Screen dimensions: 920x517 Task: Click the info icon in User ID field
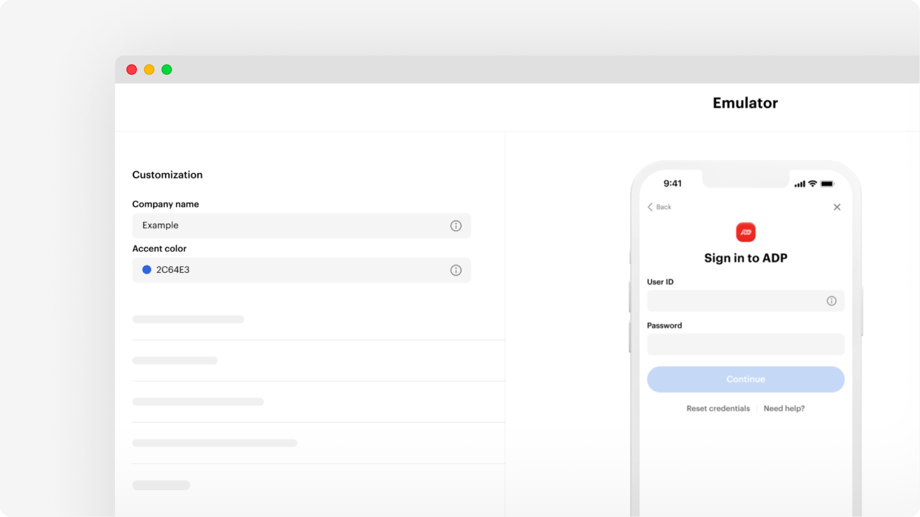click(831, 301)
